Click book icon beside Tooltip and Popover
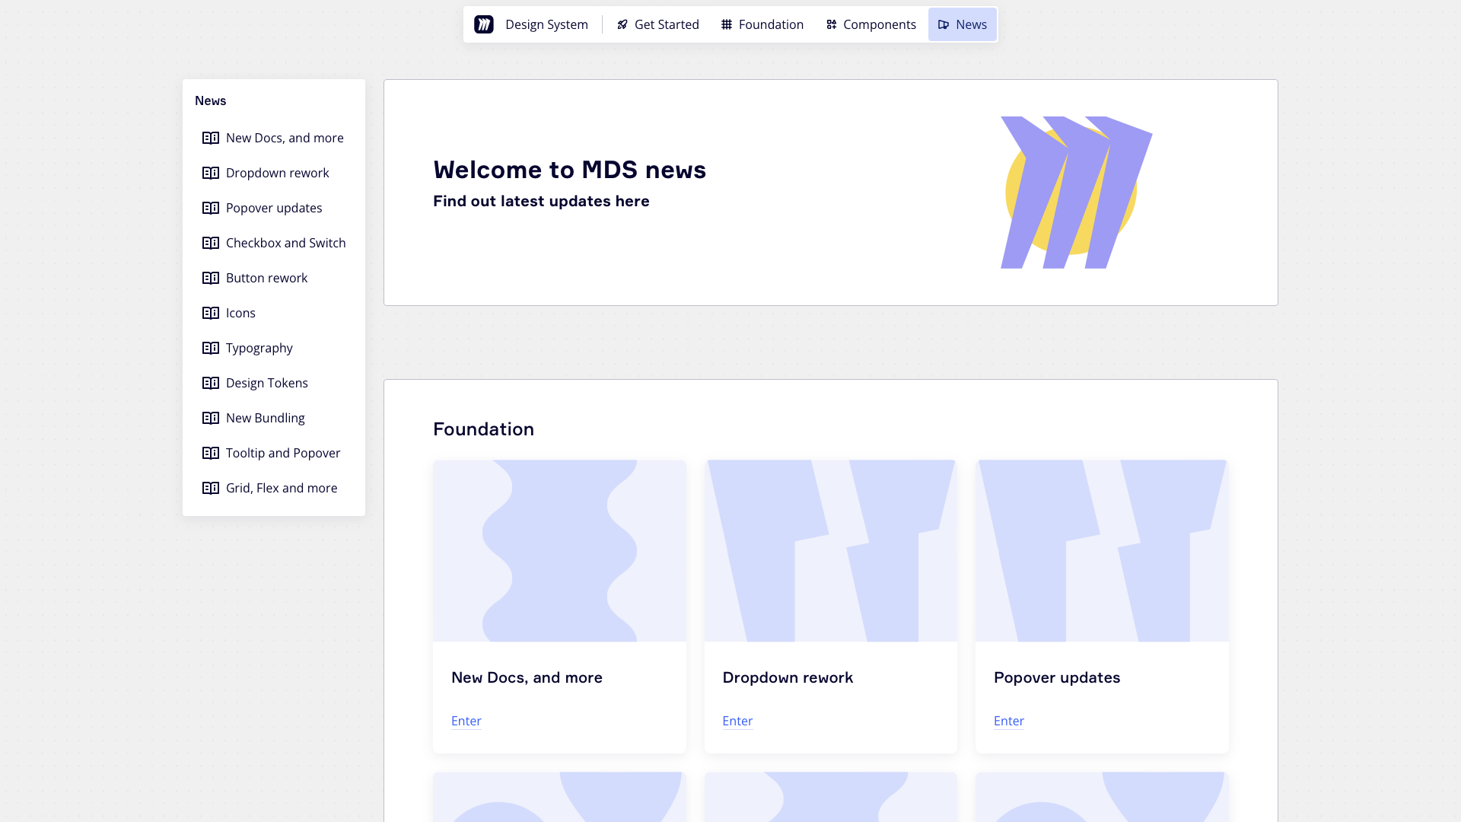The height and width of the screenshot is (822, 1461). 211,453
